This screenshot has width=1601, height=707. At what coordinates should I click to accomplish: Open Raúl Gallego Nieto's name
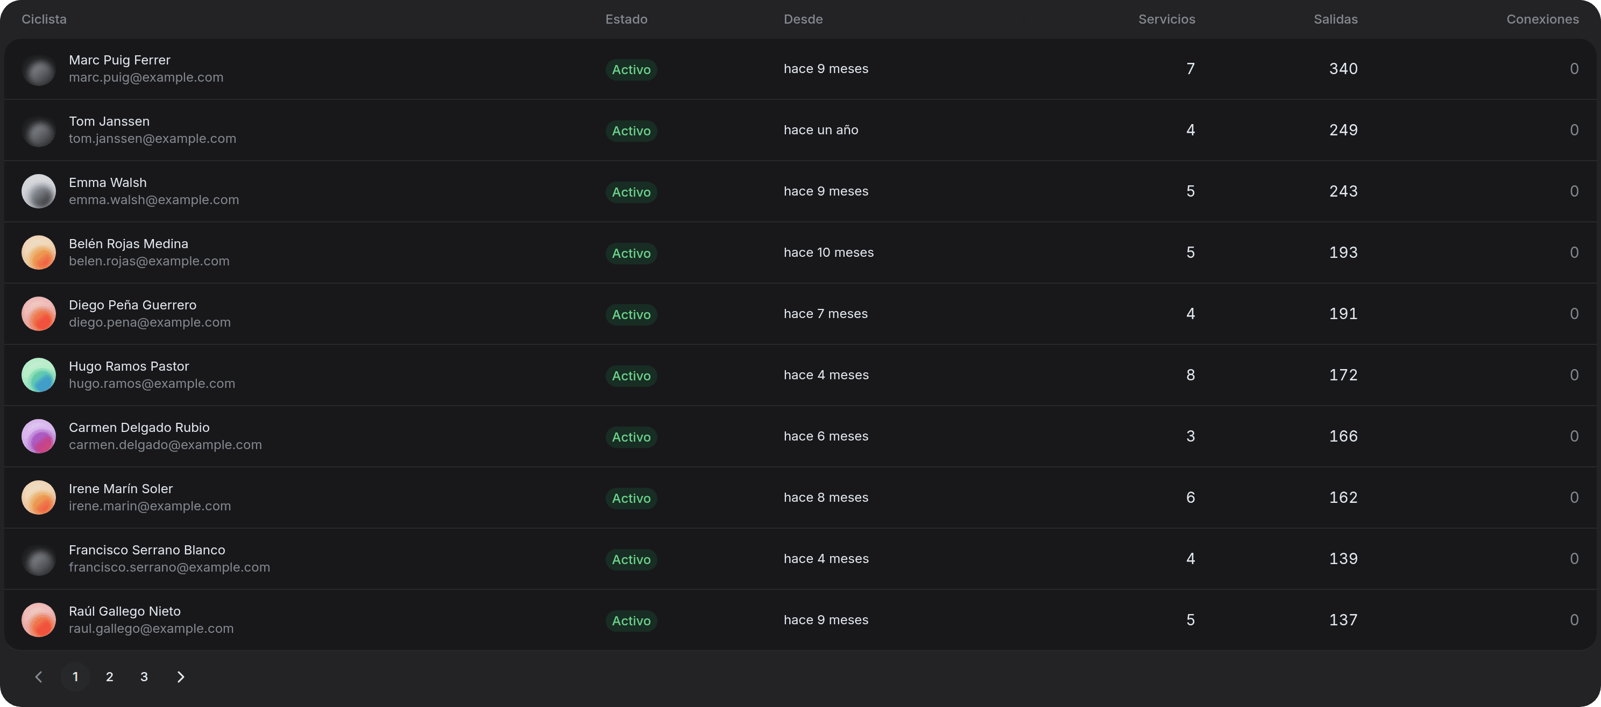125,611
